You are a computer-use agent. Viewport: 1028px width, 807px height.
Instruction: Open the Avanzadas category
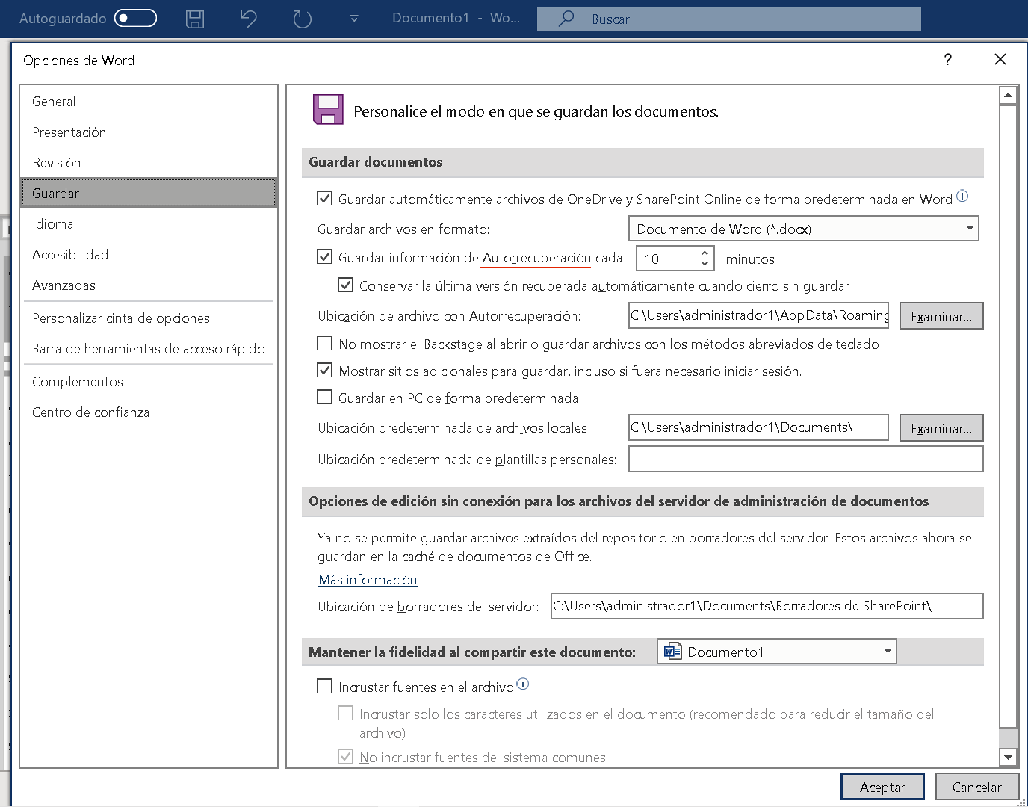coord(149,285)
